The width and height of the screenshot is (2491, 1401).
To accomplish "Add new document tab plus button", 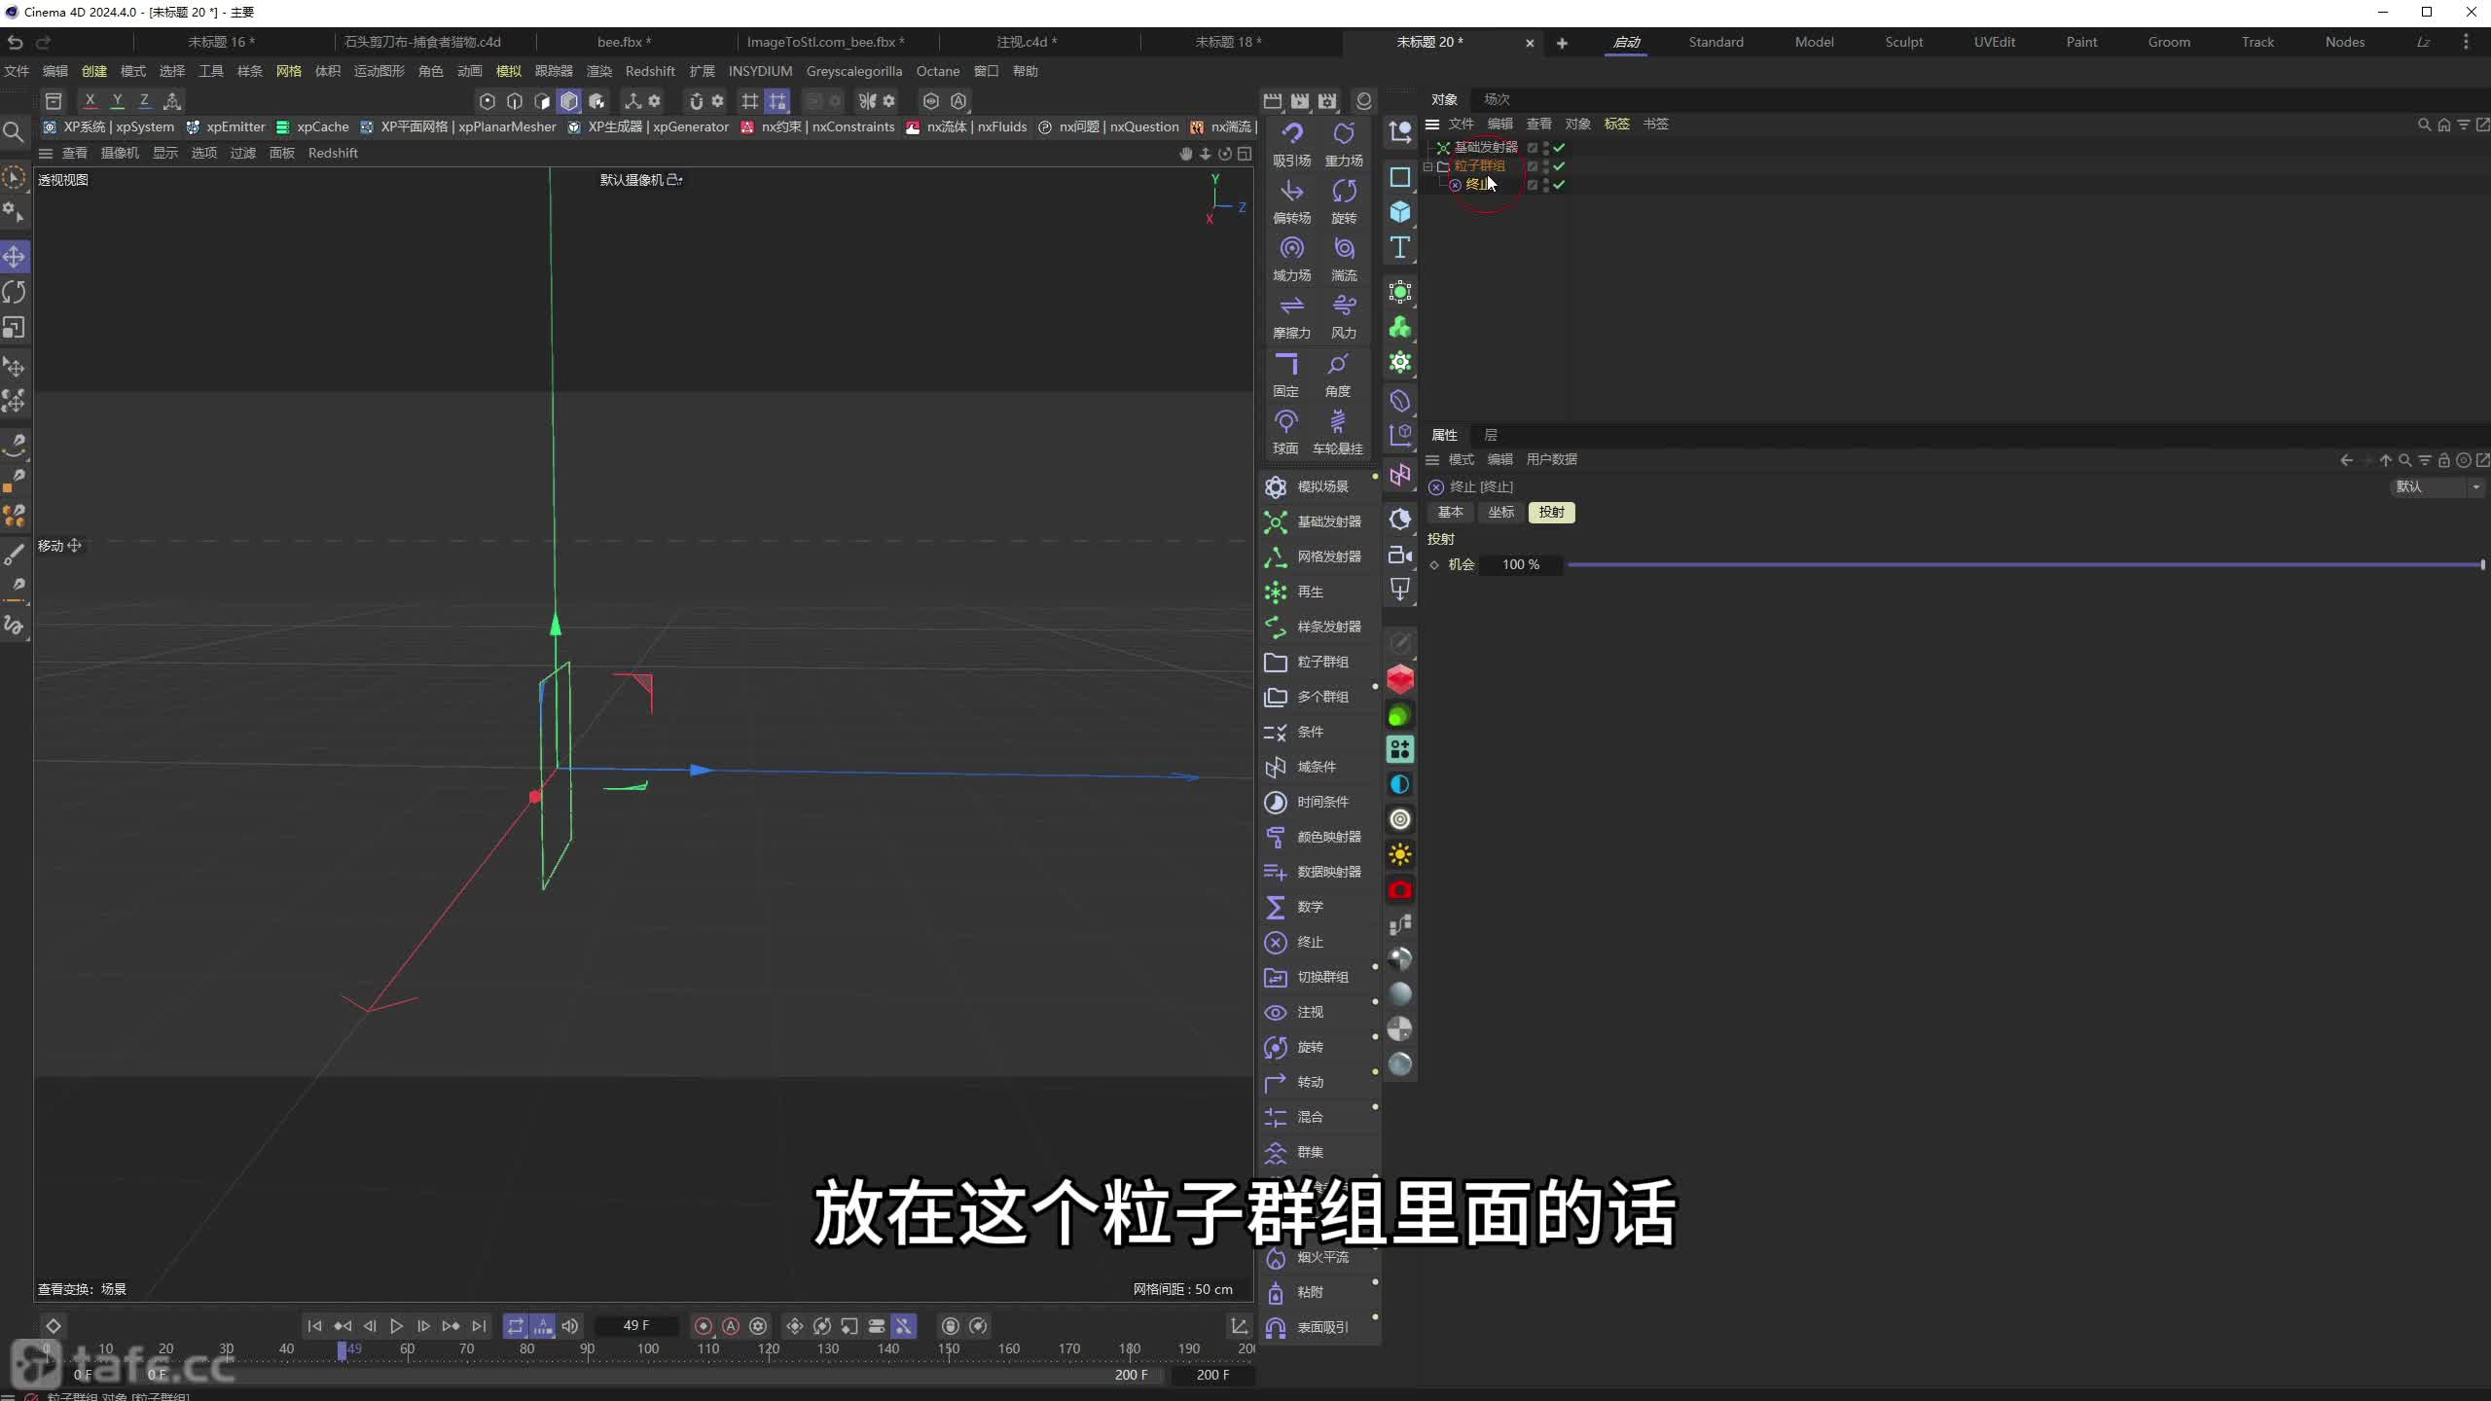I will point(1562,43).
